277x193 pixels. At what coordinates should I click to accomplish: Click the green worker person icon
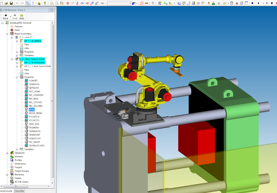click(213, 3)
